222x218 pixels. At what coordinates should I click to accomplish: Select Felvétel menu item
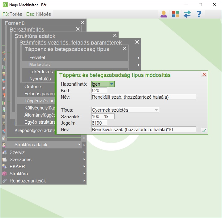pyautogui.click(x=75, y=58)
